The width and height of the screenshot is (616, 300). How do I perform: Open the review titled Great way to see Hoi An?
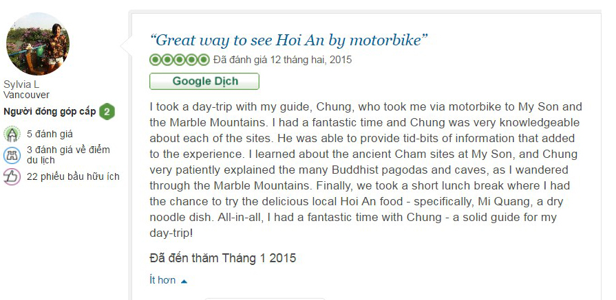click(289, 40)
